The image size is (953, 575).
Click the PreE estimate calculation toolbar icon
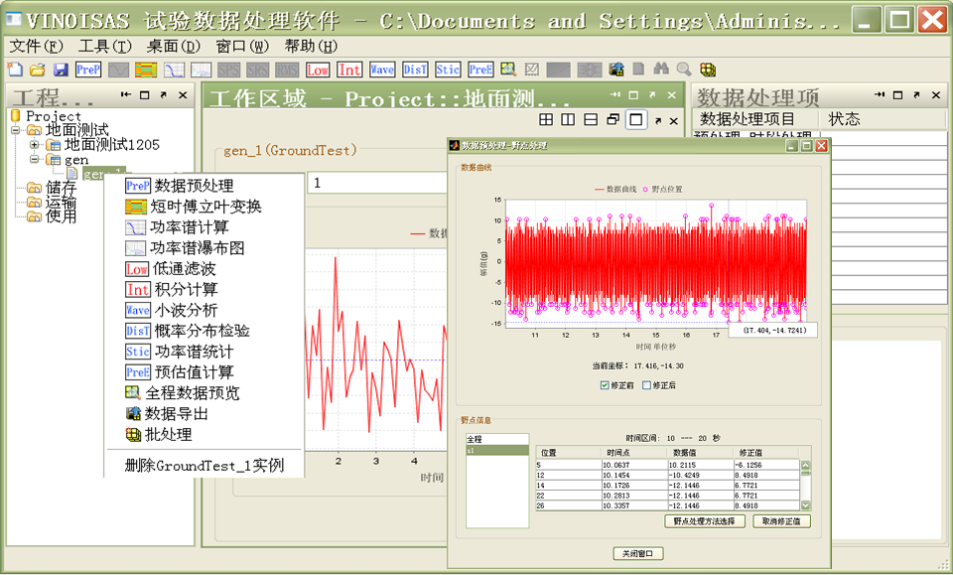click(480, 70)
